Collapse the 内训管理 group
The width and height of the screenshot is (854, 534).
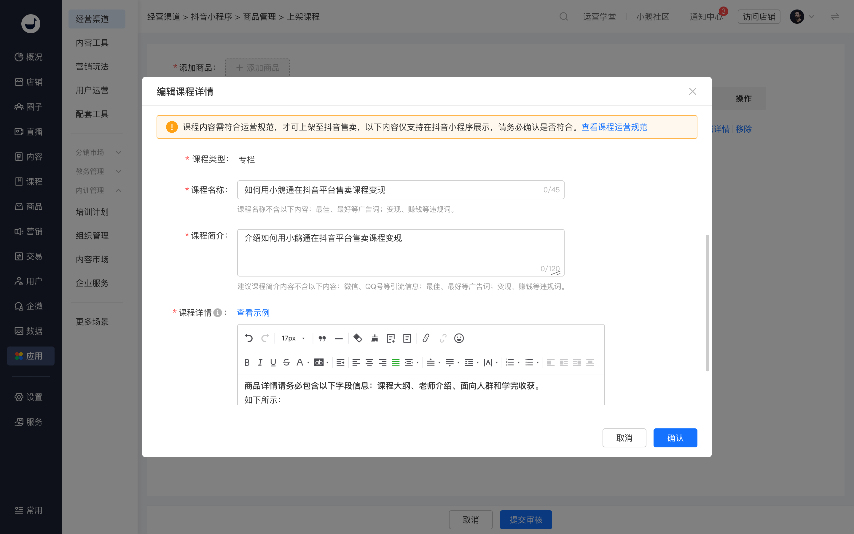98,190
